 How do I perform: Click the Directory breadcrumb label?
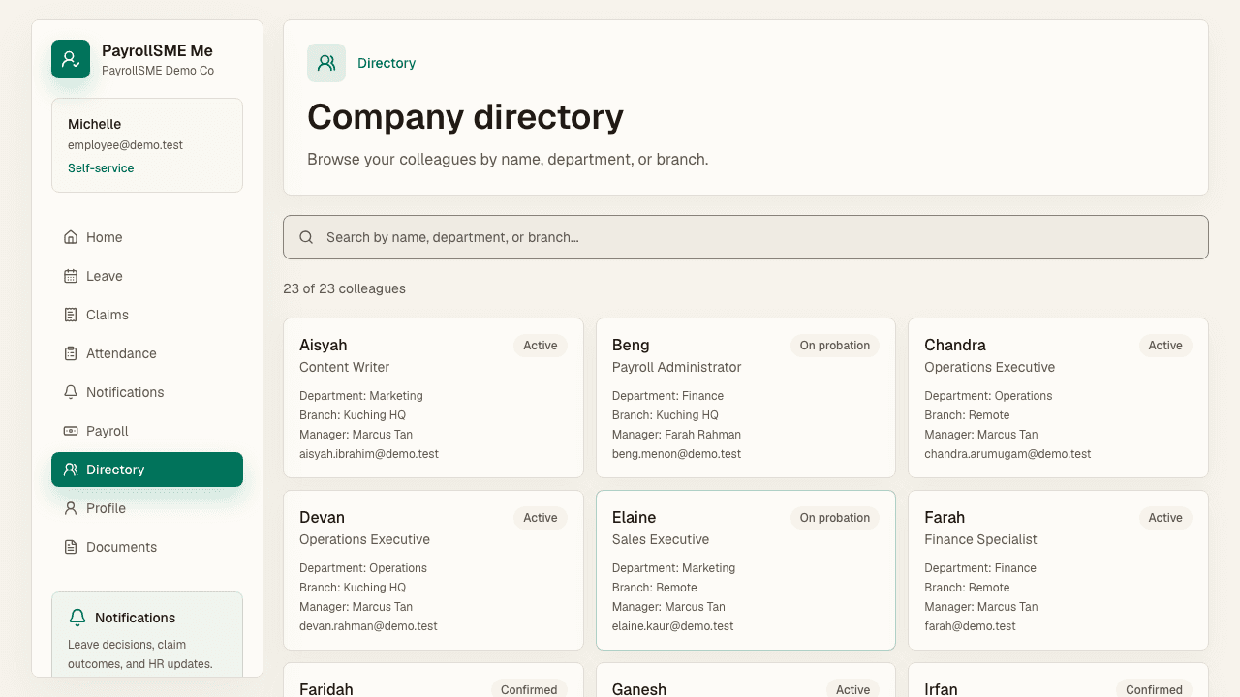pyautogui.click(x=387, y=63)
